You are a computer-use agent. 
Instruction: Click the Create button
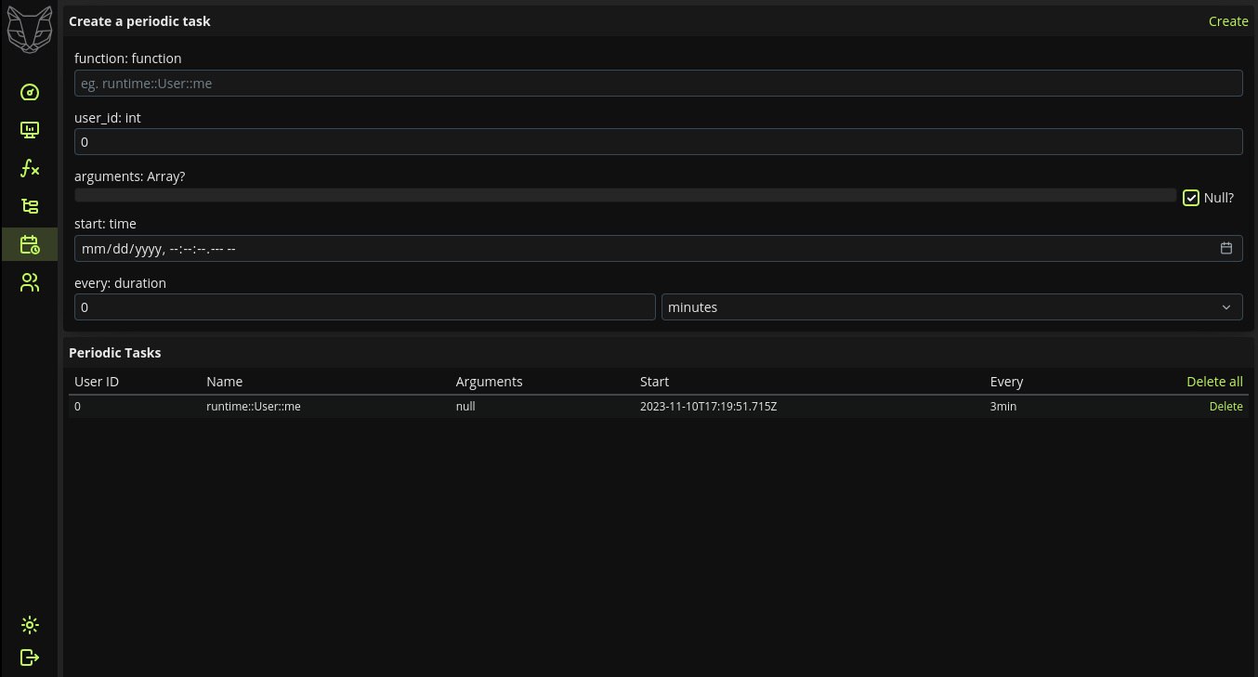[1228, 21]
